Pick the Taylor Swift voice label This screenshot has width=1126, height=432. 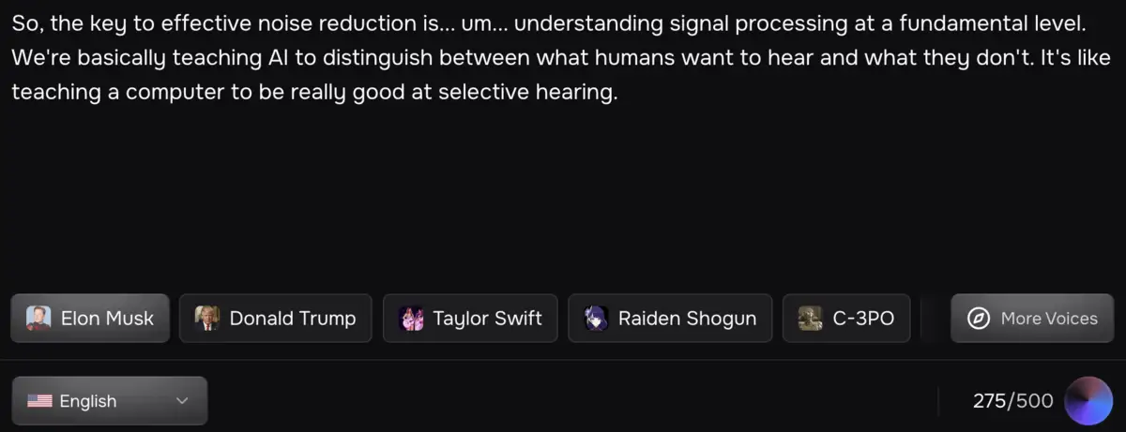pyautogui.click(x=487, y=319)
